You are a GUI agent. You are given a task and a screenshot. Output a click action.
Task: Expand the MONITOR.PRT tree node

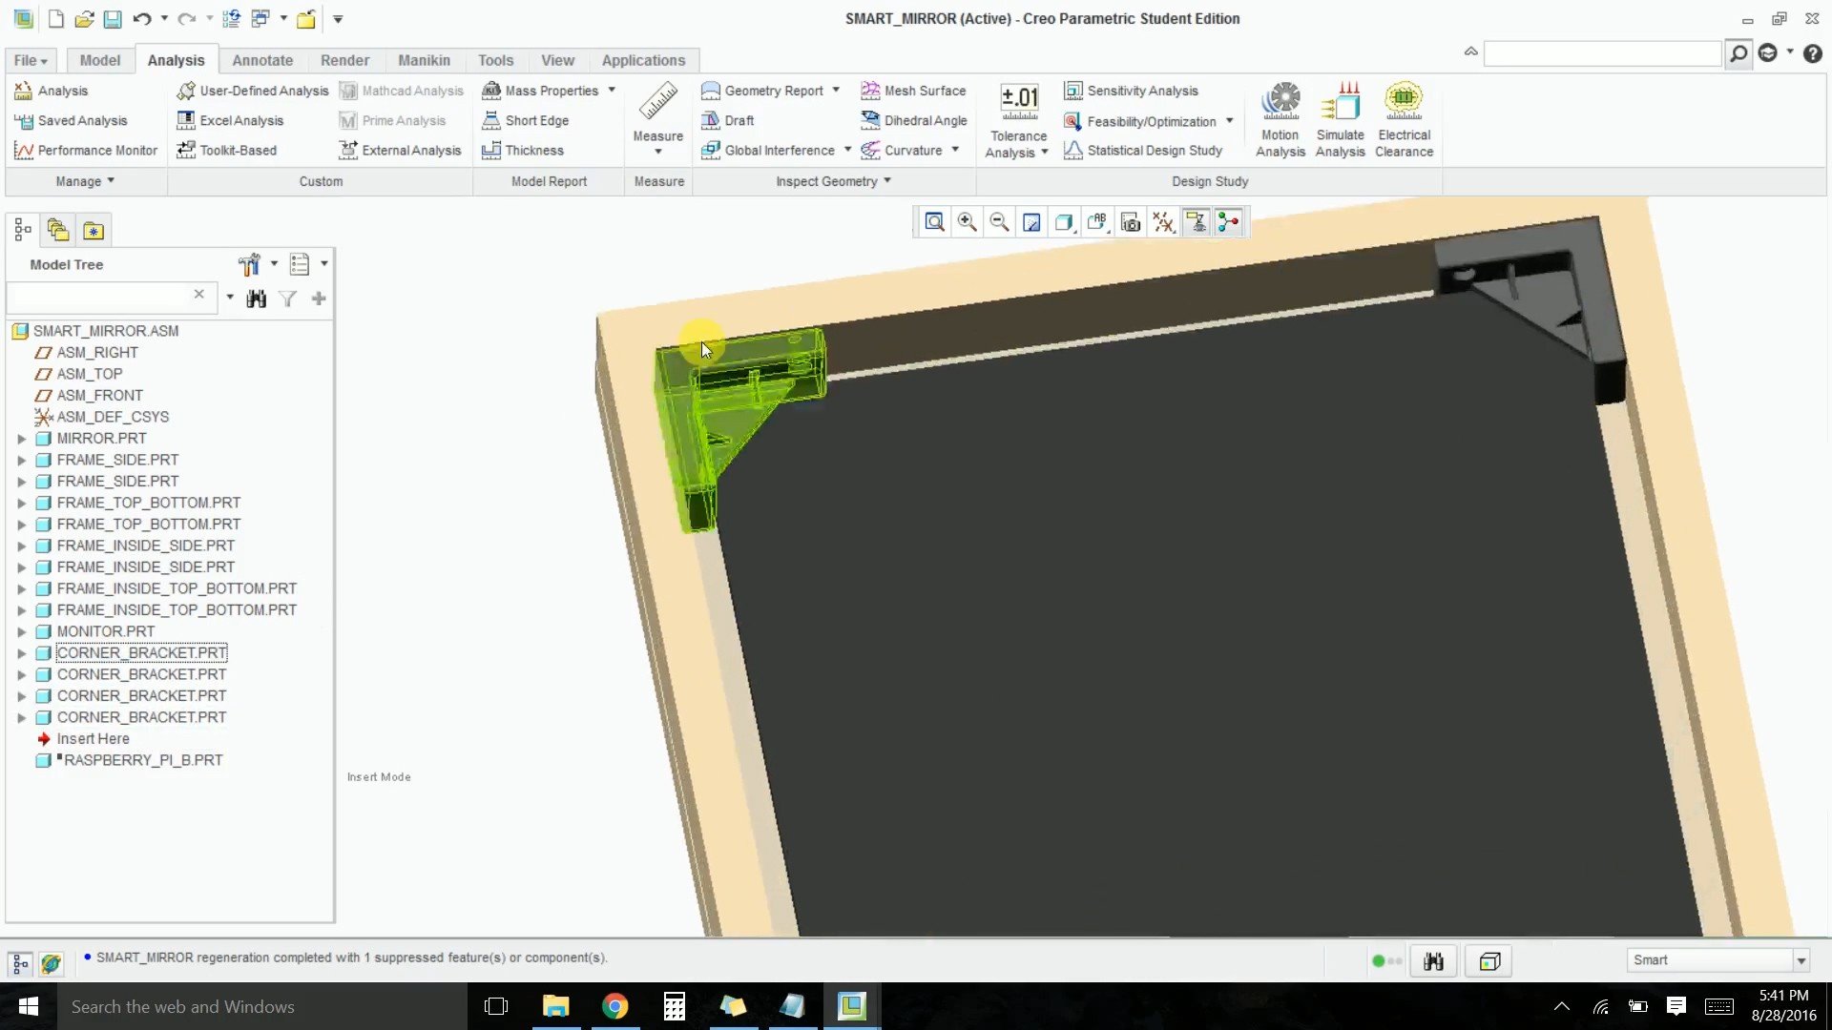(21, 631)
